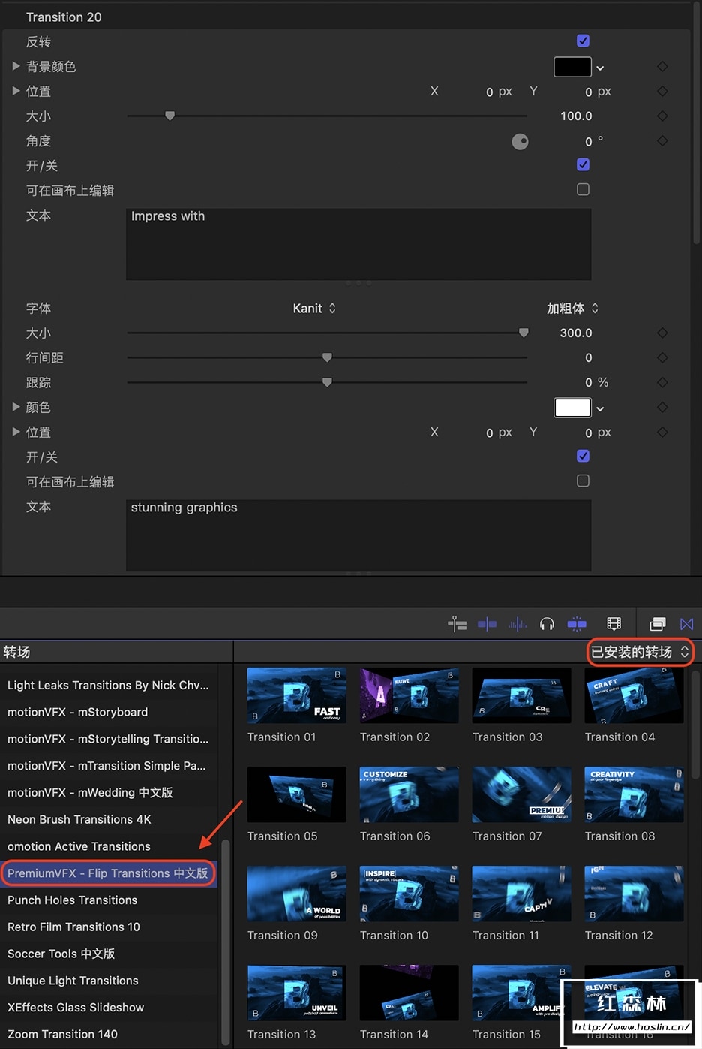Select PremiumVFX - Flip Transitions 中文版

pos(109,873)
